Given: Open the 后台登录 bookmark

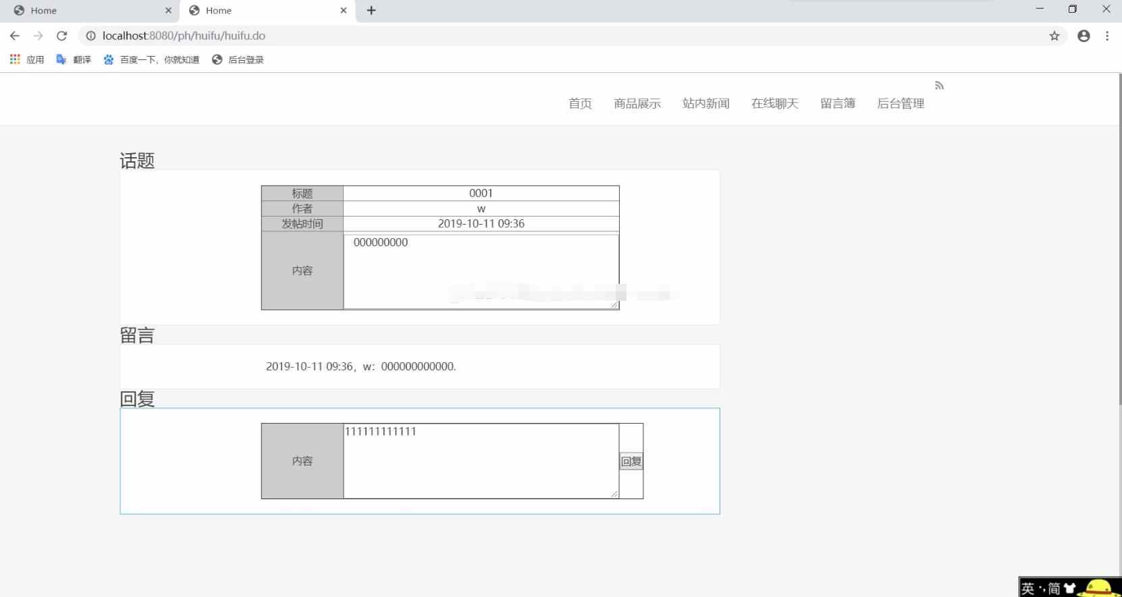Looking at the screenshot, I should click(x=238, y=59).
